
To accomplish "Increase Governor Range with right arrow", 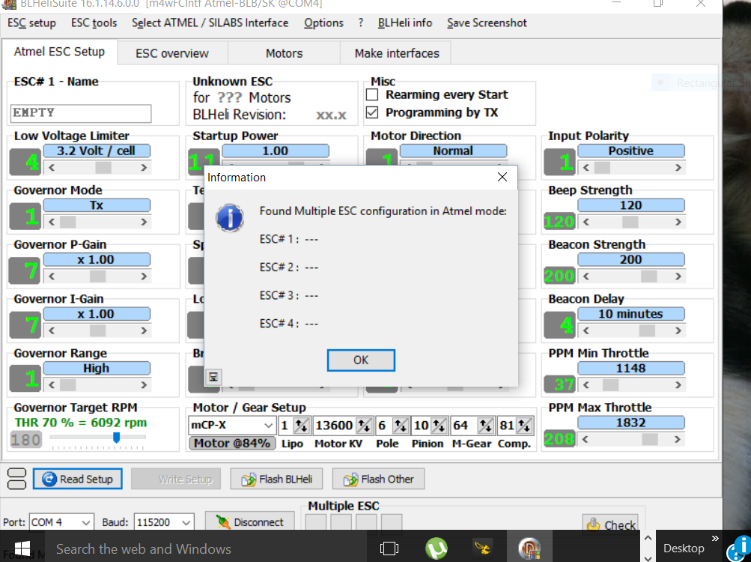I will [144, 384].
